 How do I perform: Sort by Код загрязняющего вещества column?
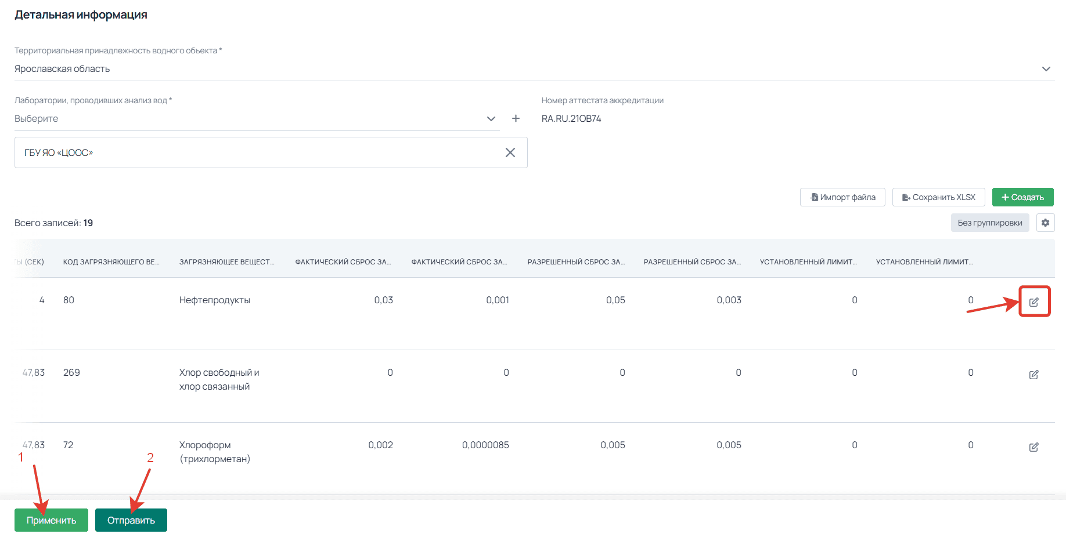click(x=111, y=262)
